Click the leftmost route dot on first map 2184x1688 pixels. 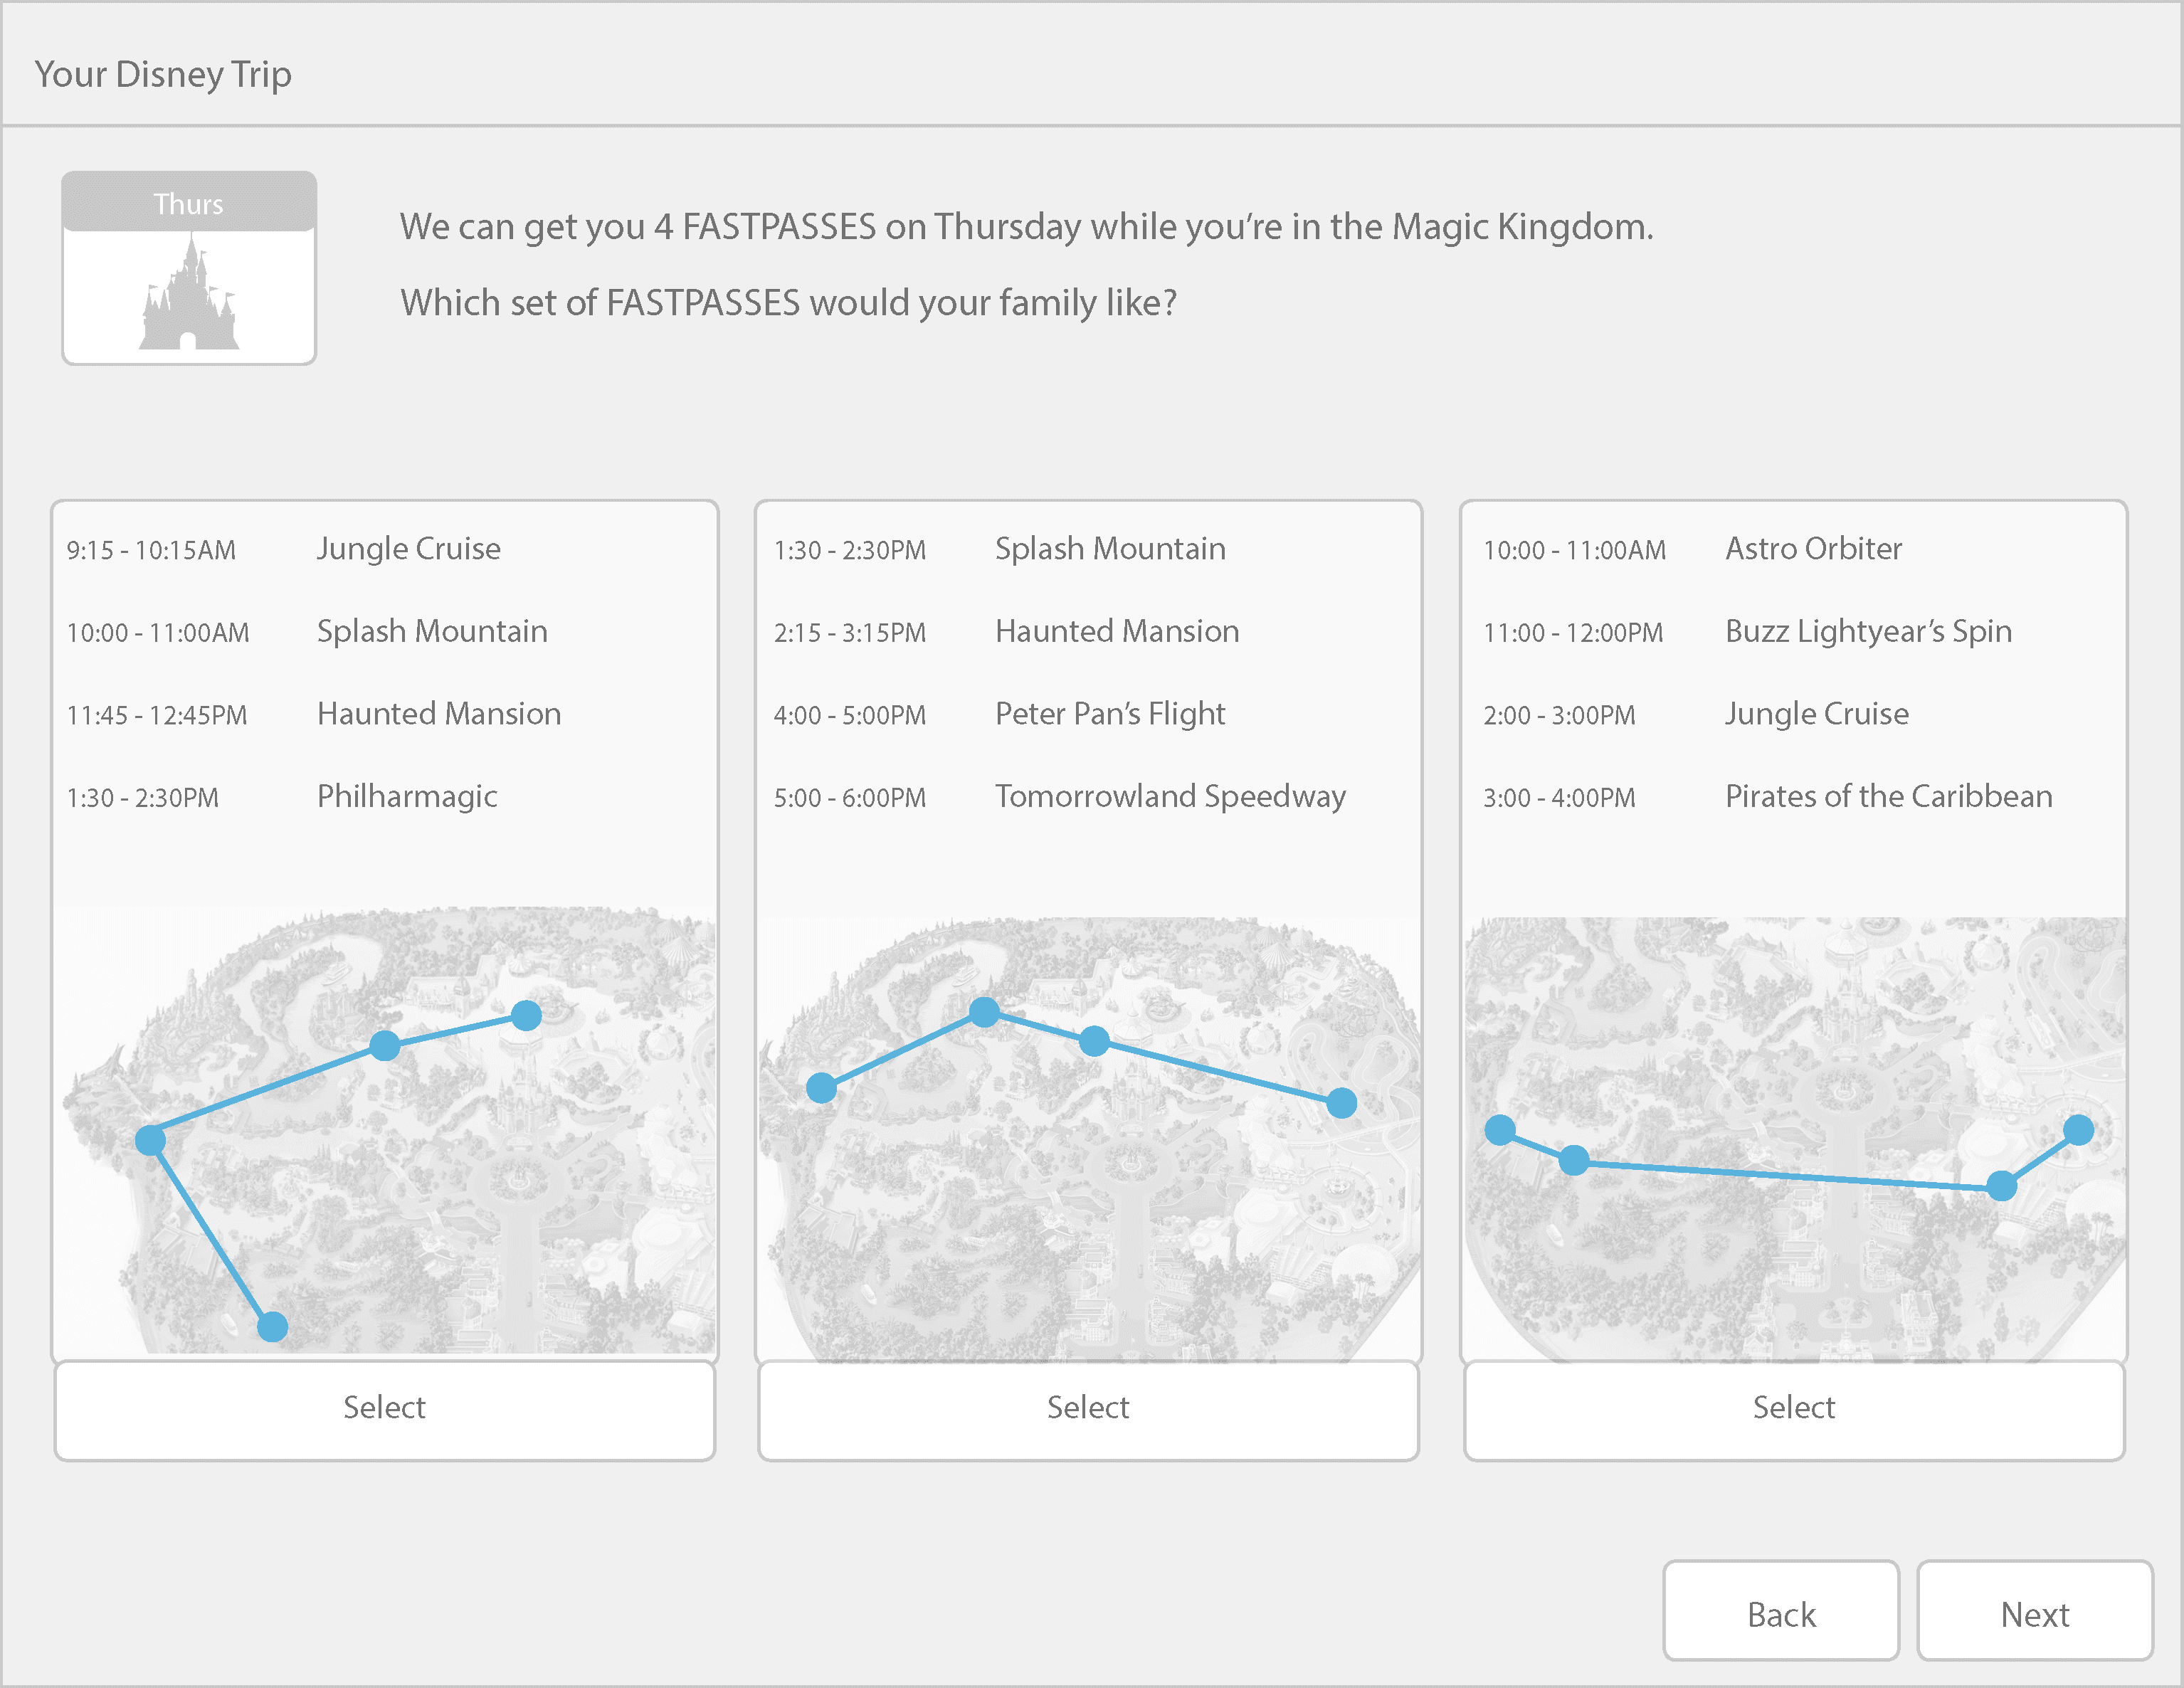(x=150, y=1140)
